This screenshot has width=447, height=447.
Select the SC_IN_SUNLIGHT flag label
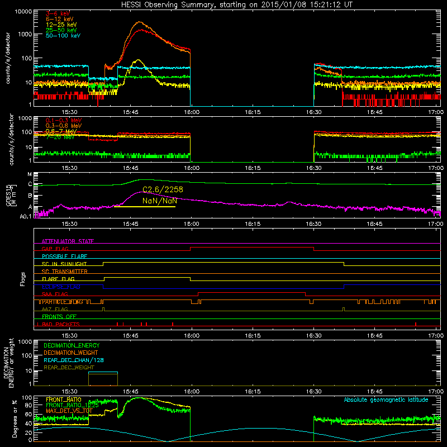[64, 264]
